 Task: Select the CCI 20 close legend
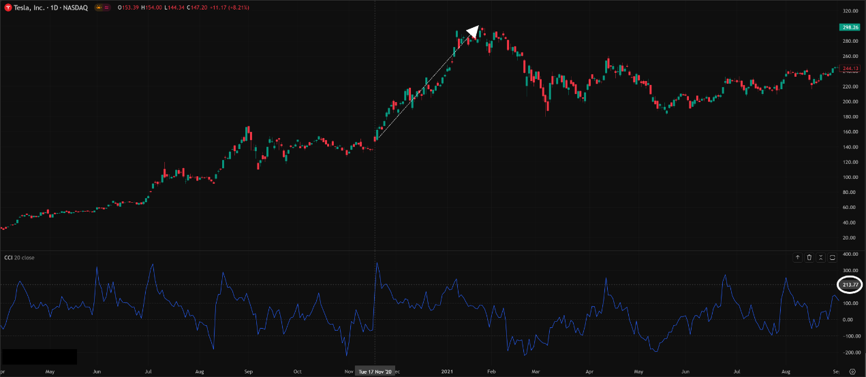20,258
